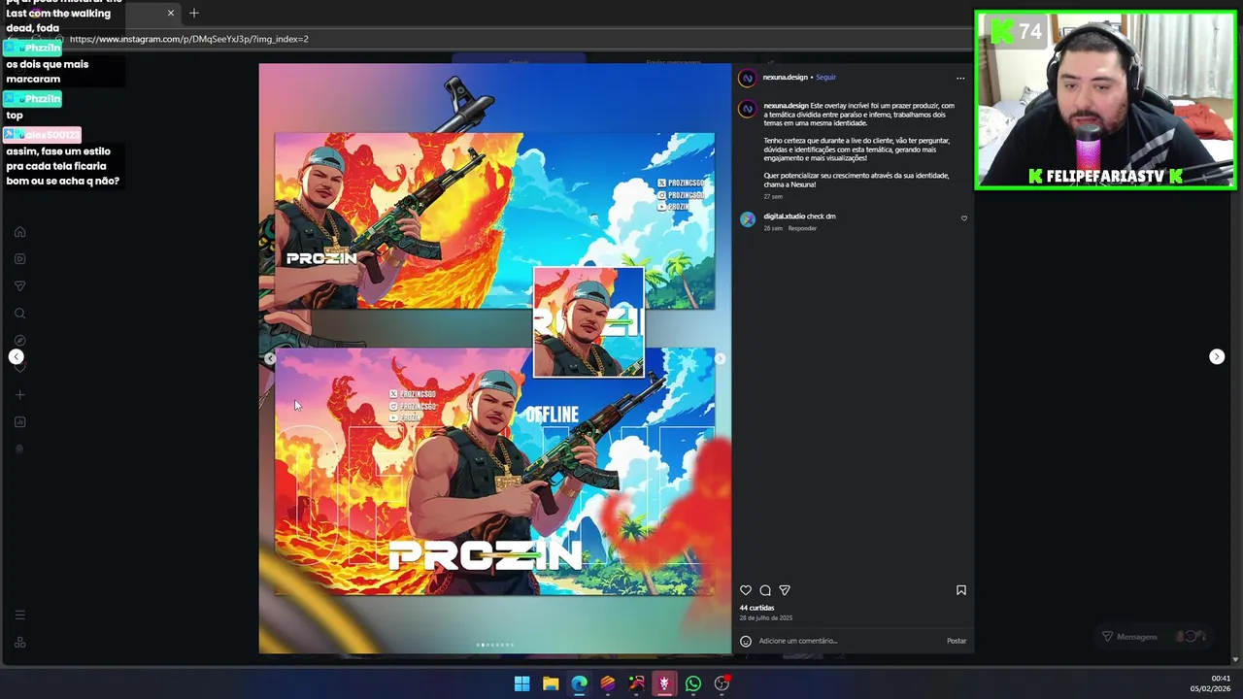Show previous carousel image inside the post
Image resolution: width=1243 pixels, height=699 pixels.
tap(270, 358)
